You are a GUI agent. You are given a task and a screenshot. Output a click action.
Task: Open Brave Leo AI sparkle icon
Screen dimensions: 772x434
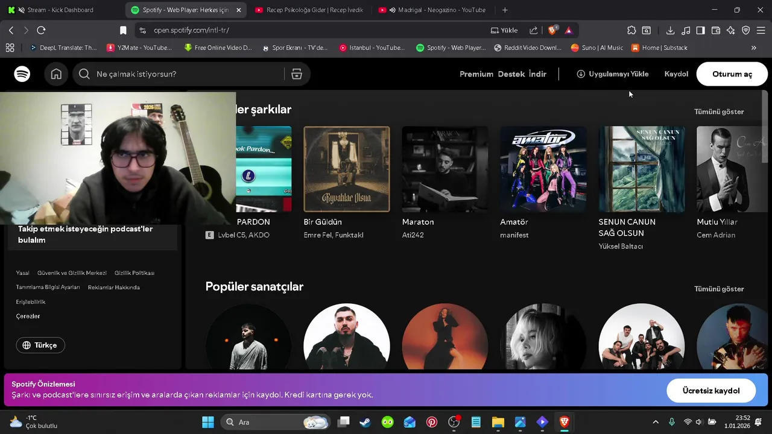(731, 30)
